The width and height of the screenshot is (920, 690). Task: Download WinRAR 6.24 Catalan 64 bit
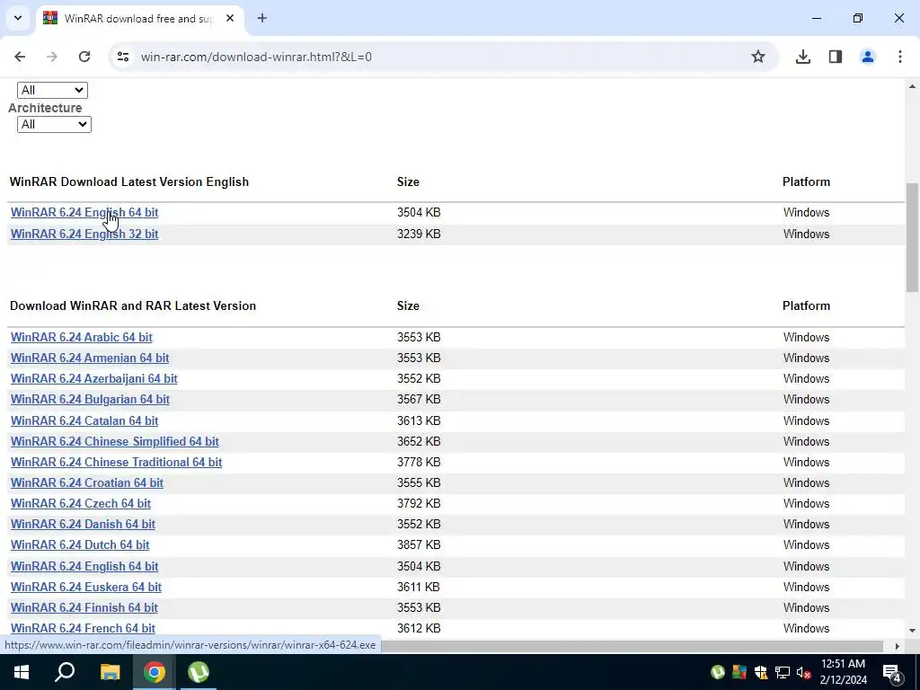click(84, 420)
